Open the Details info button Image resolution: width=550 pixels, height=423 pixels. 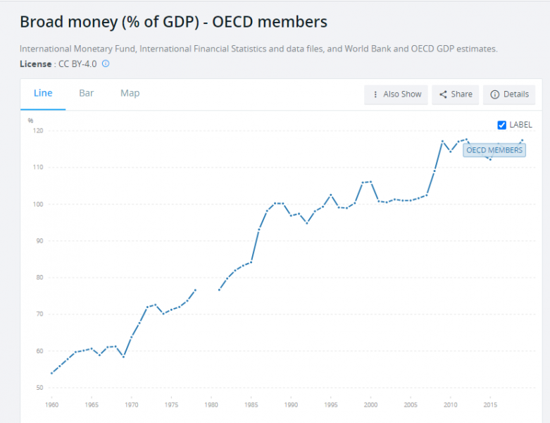point(508,94)
